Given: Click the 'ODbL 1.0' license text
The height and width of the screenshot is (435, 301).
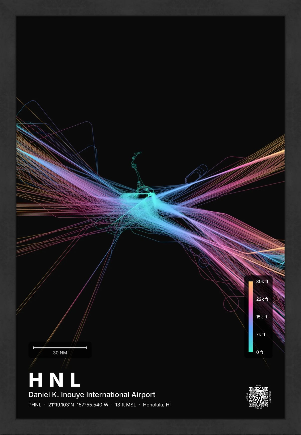Looking at the screenshot, I should coord(258,408).
